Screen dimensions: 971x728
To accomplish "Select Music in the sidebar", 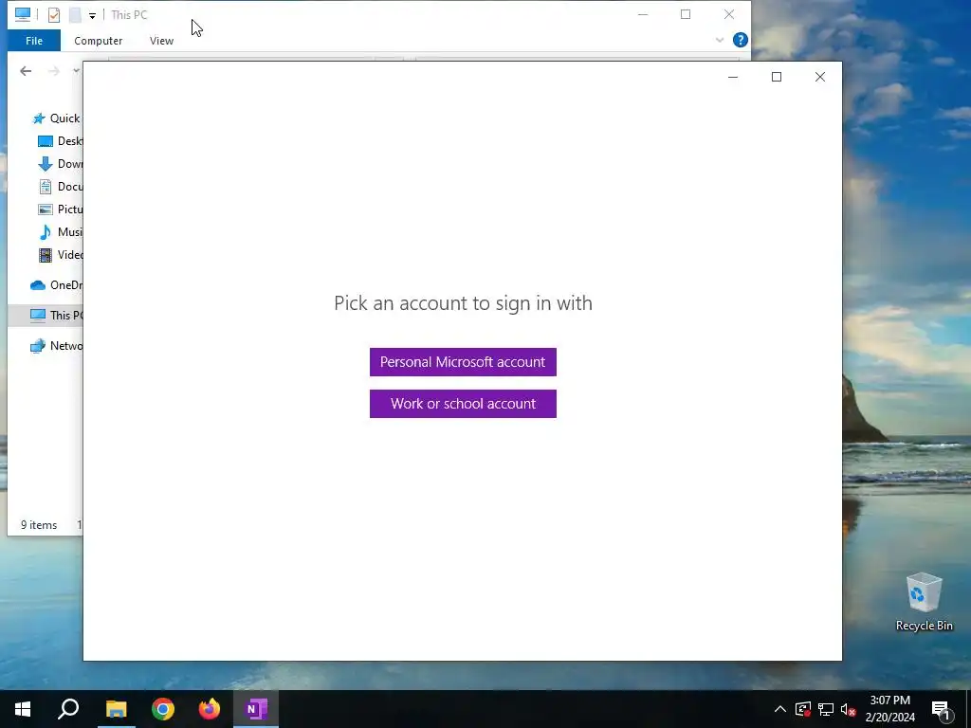I will coord(60,232).
